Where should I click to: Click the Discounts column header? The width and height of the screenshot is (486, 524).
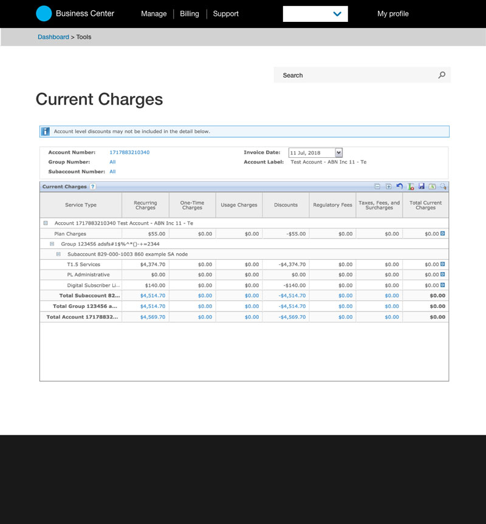(286, 205)
